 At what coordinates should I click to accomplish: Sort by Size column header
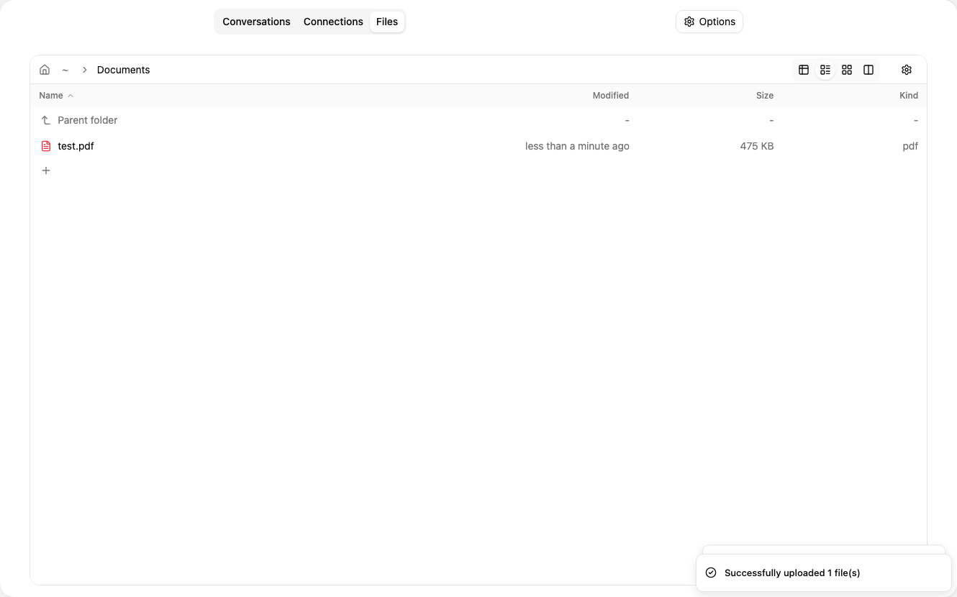coord(765,96)
